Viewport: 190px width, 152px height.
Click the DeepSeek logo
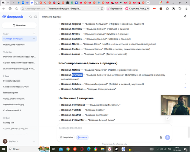(13, 17)
